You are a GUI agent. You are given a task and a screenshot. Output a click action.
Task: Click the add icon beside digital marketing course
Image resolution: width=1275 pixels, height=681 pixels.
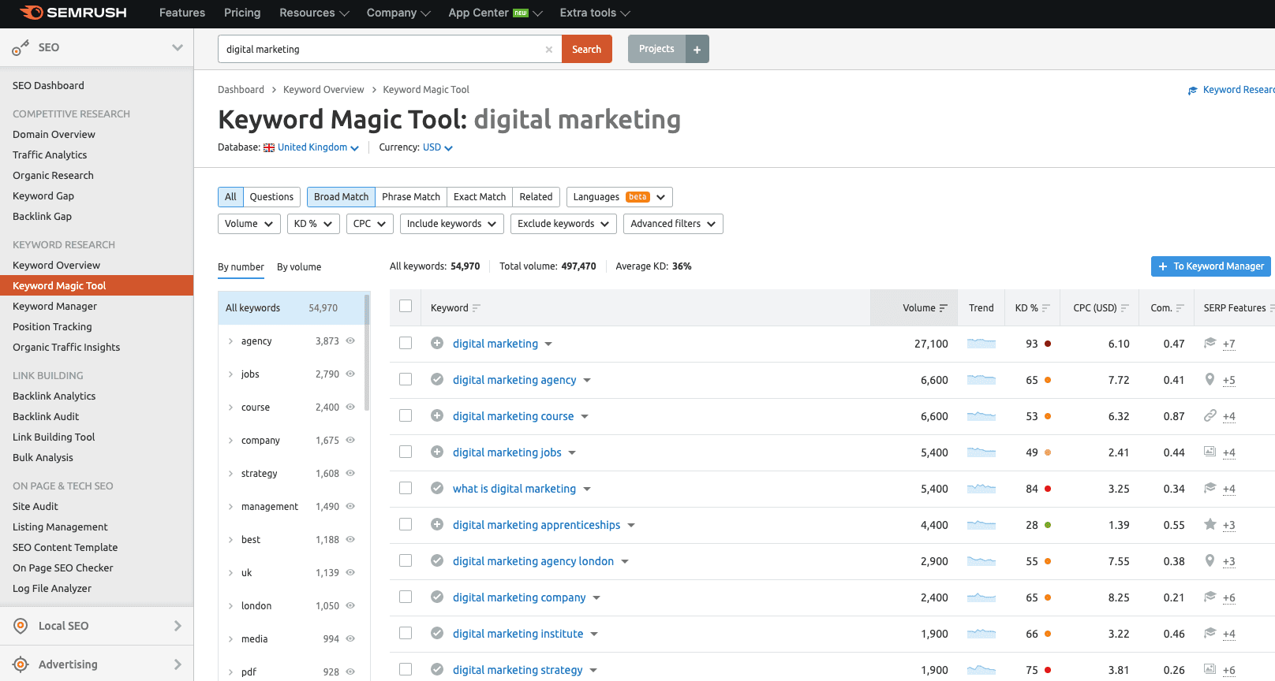(x=437, y=415)
